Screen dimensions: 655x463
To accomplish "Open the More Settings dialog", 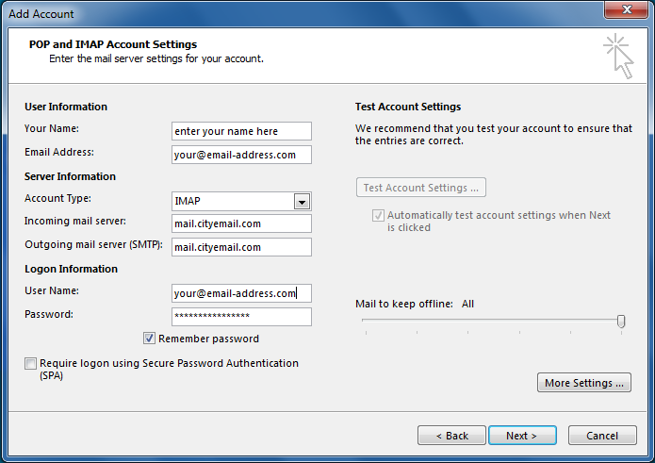I will [583, 383].
